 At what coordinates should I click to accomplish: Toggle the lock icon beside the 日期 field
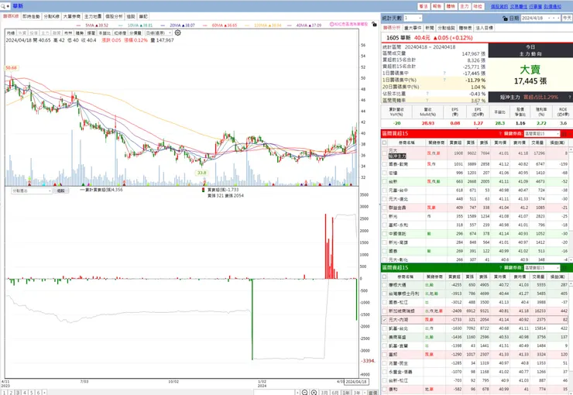click(505, 18)
